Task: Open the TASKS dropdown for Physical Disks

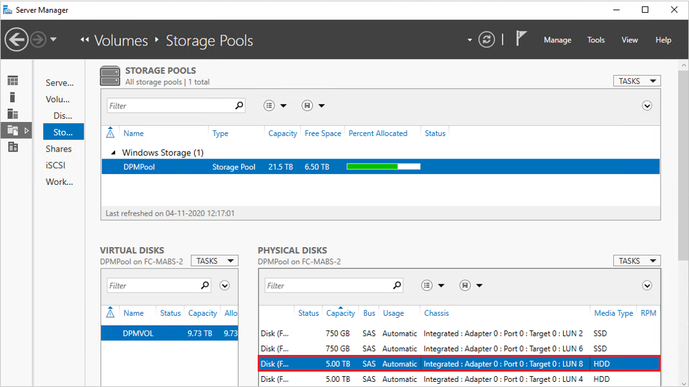Action: (636, 261)
